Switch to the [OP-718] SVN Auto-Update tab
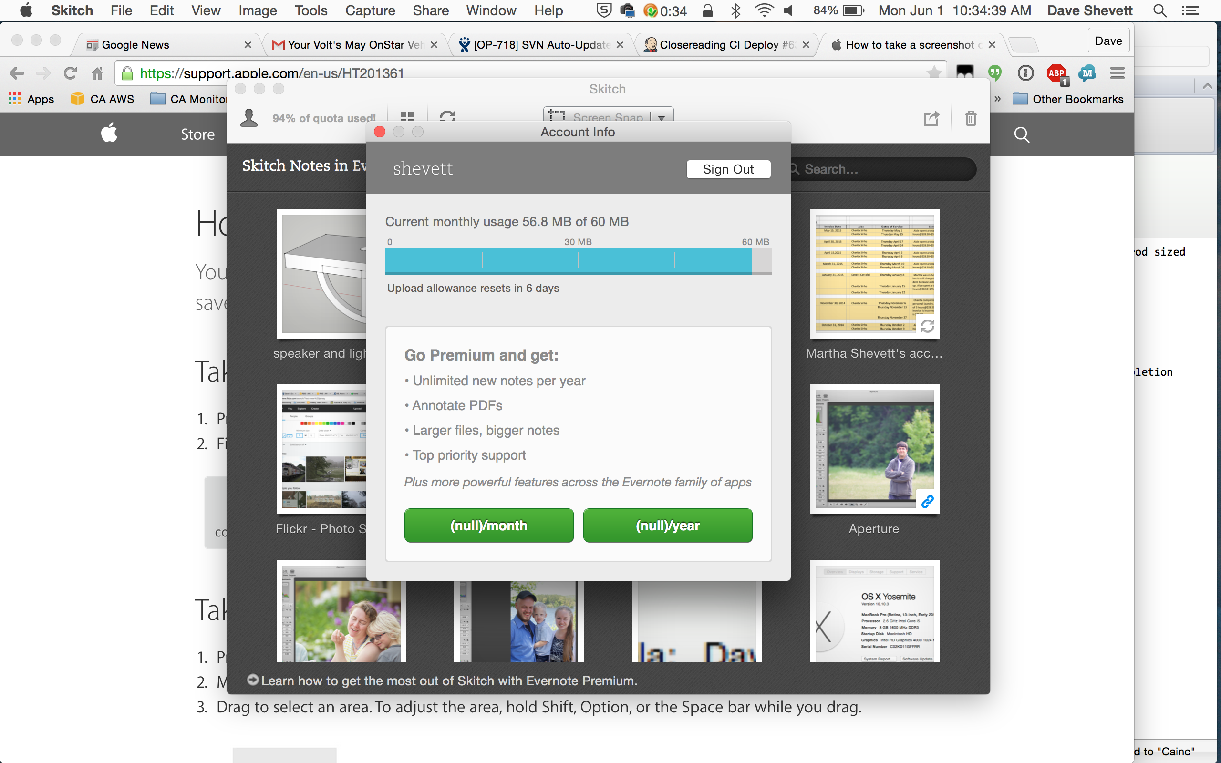Viewport: 1221px width, 763px height. pos(540,45)
